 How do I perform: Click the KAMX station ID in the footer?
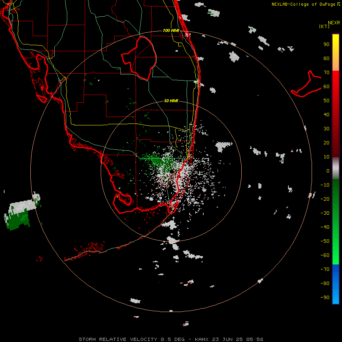[x=202, y=339]
